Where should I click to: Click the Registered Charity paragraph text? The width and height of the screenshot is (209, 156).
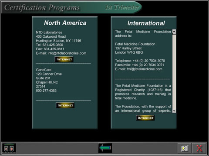[143, 92]
